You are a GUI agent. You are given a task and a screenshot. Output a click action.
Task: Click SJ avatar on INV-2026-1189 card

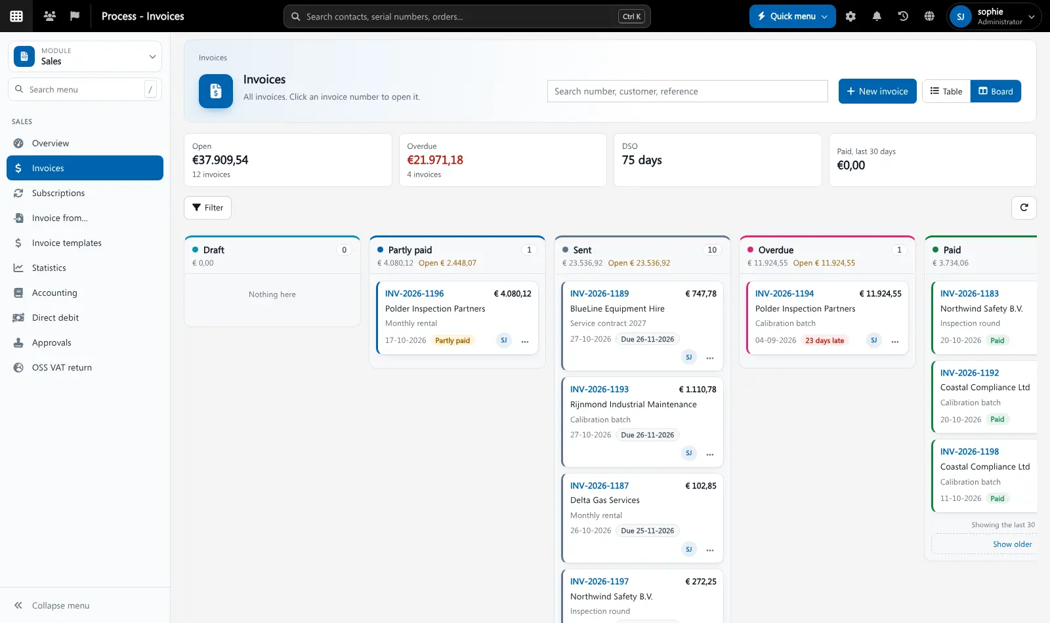coord(688,357)
